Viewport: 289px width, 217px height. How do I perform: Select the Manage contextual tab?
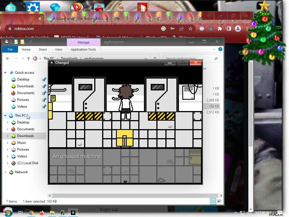[84, 42]
